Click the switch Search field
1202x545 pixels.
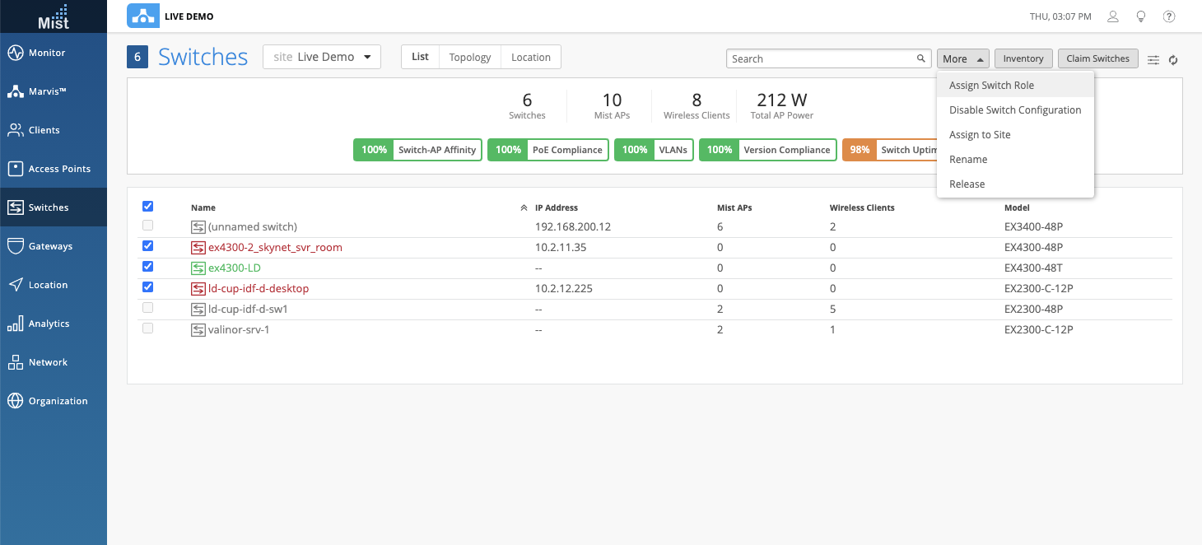pyautogui.click(x=823, y=58)
